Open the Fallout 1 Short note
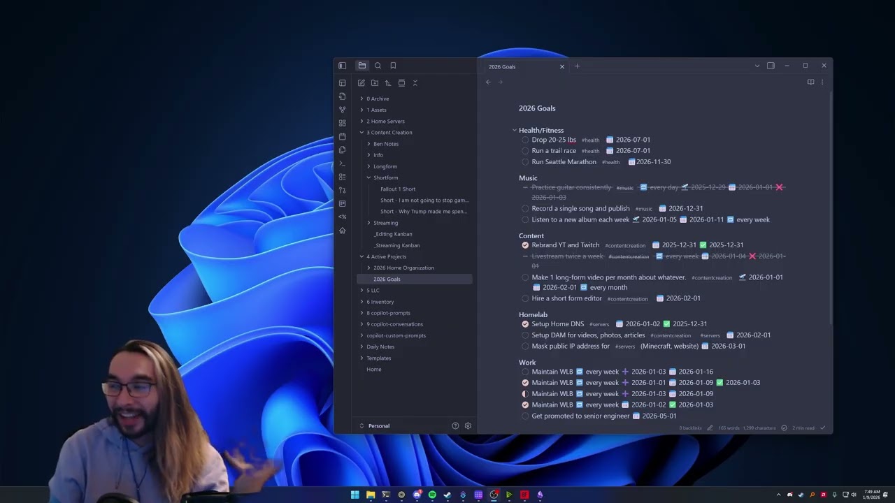The image size is (895, 503). tap(398, 189)
